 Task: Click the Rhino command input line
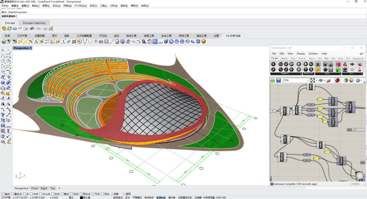pyautogui.click(x=191, y=16)
